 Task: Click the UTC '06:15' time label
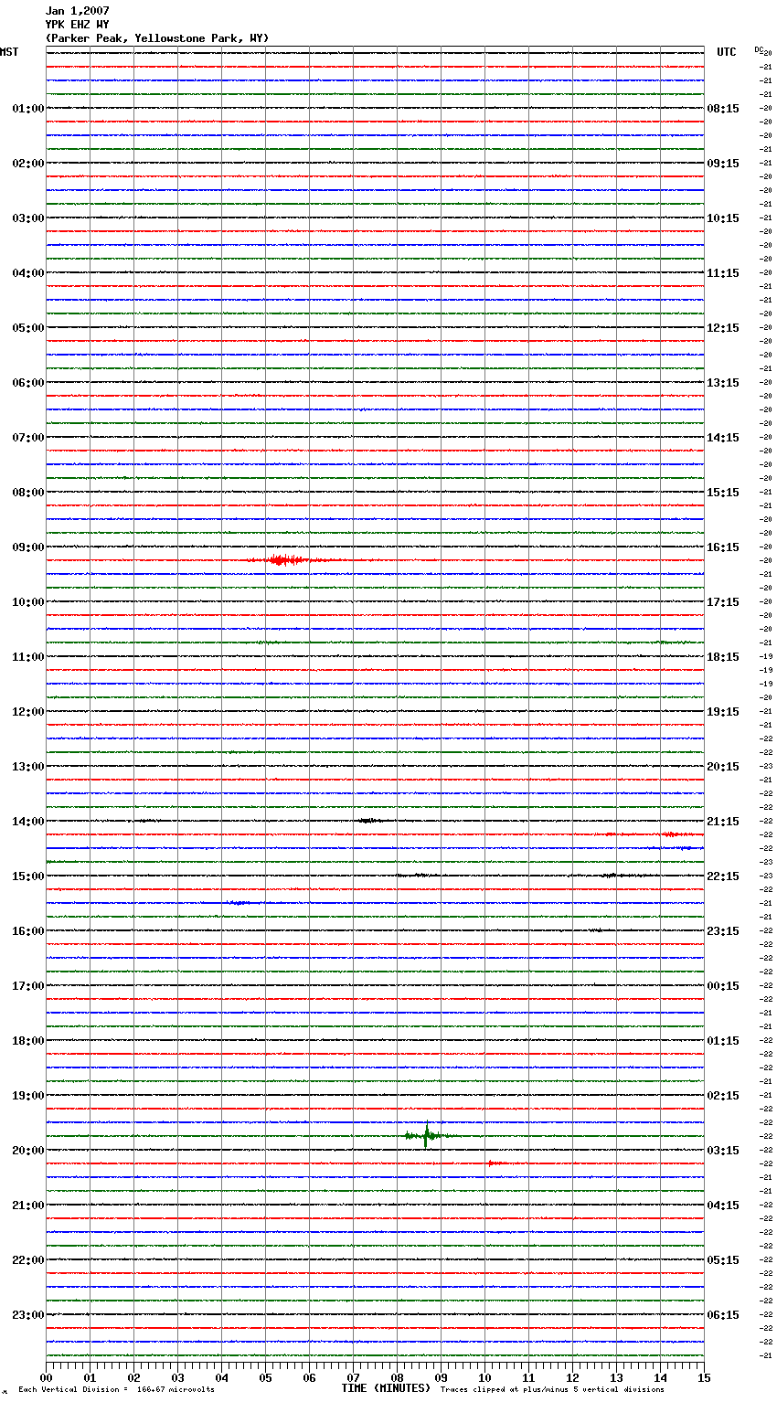coord(723,1315)
